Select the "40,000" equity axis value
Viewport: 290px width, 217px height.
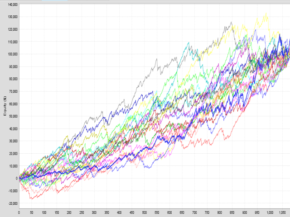13,129
